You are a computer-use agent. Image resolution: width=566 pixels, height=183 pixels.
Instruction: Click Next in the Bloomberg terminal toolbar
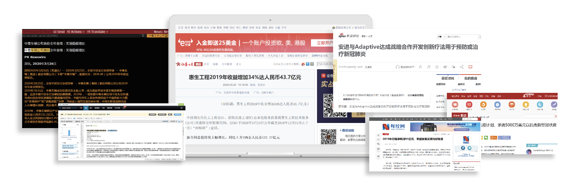pos(46,32)
